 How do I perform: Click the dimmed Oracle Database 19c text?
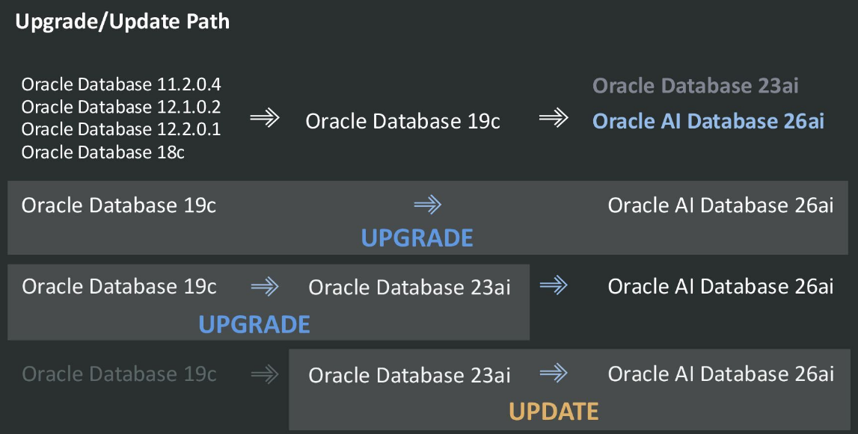tap(119, 373)
